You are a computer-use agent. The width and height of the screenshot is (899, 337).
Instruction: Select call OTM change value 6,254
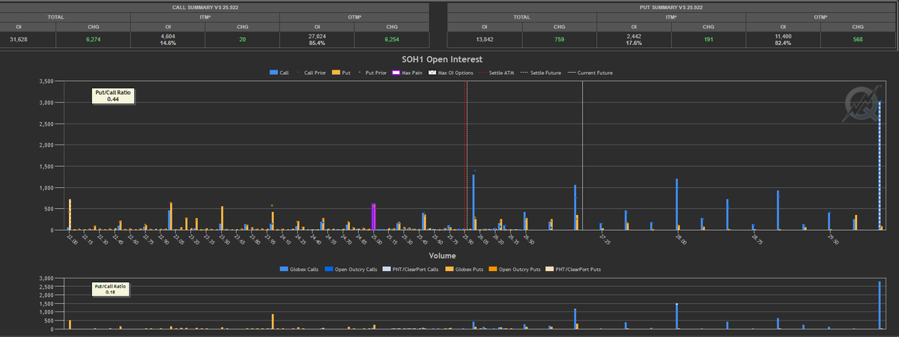pos(391,39)
